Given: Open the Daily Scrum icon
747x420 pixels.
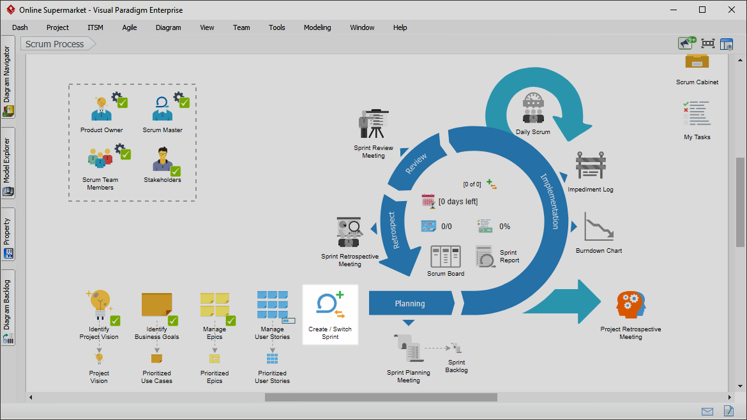Looking at the screenshot, I should click(533, 108).
